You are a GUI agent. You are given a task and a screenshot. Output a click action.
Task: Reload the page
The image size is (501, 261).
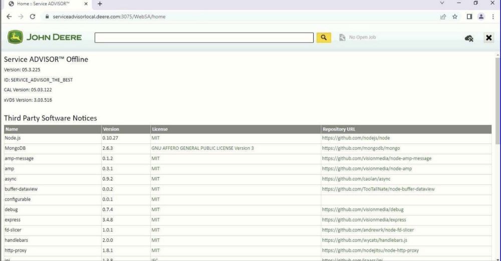point(33,16)
